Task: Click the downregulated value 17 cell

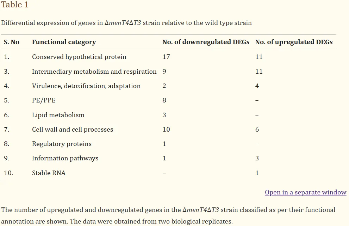Action: click(166, 57)
